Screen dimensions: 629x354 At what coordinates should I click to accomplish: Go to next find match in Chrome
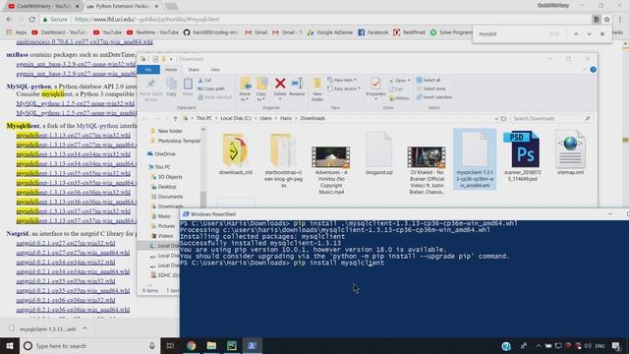[x=589, y=34]
